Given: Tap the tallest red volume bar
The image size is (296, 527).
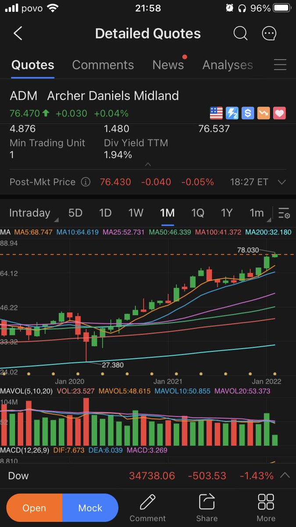Looking at the screenshot, I should pos(86,422).
